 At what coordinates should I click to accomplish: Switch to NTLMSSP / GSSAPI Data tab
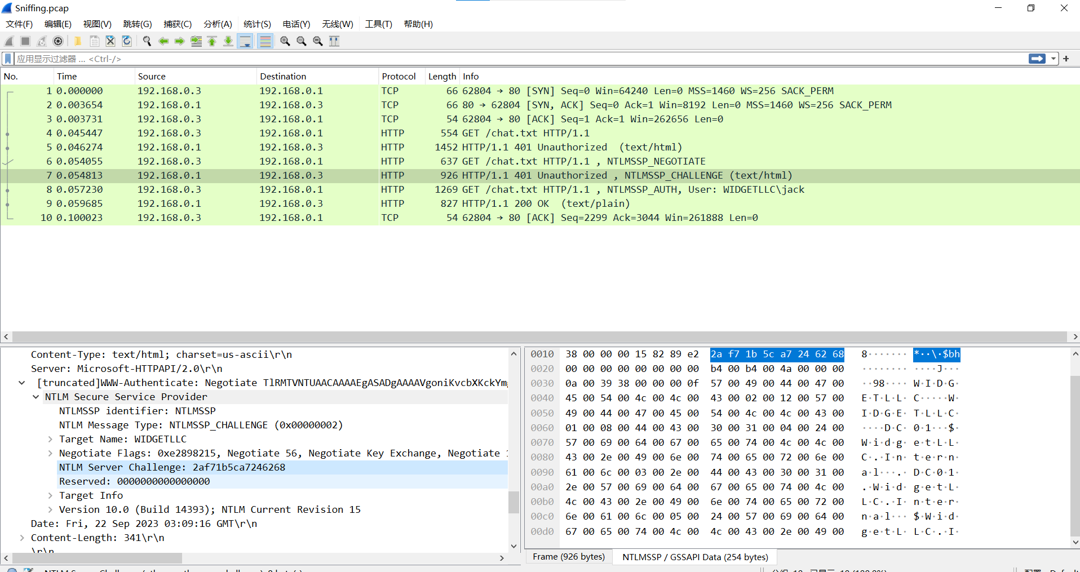point(695,557)
